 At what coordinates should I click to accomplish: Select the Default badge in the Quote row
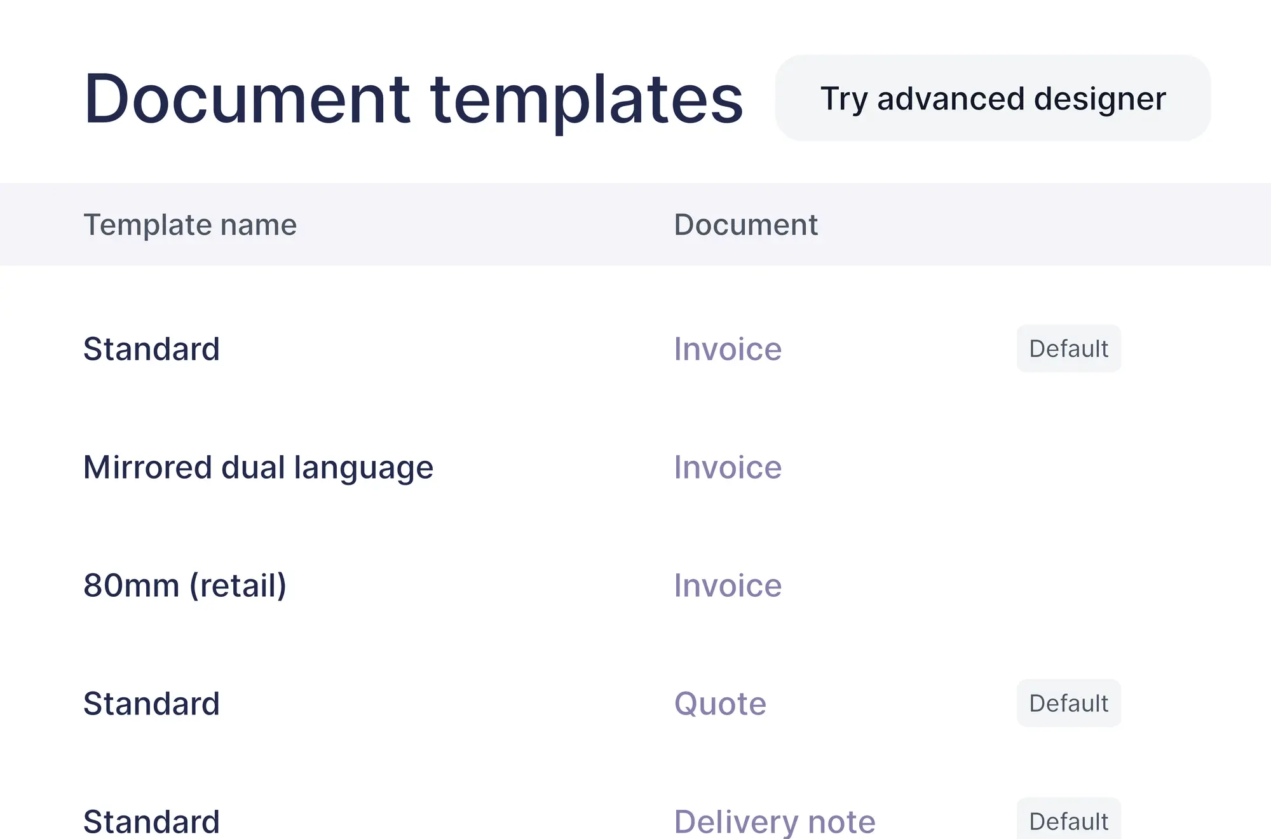pyautogui.click(x=1069, y=703)
